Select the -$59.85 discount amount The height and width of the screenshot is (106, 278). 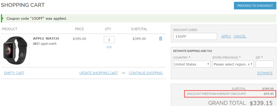coord(268,94)
